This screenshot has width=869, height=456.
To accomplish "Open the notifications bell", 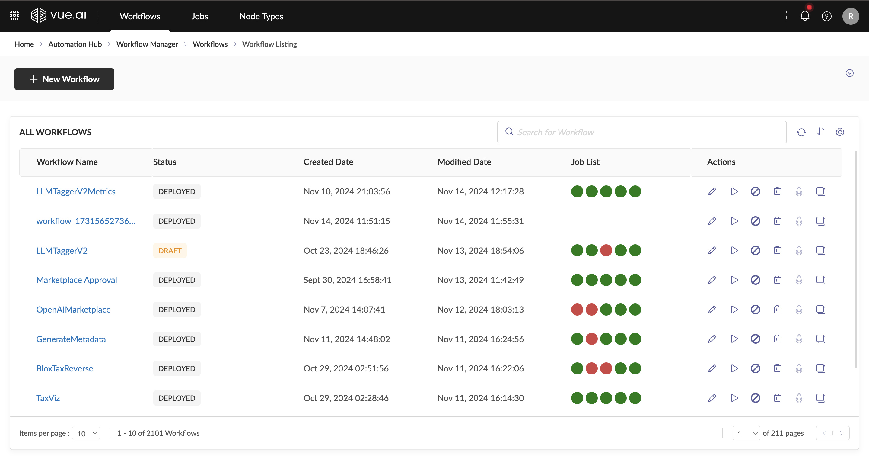I will point(804,16).
